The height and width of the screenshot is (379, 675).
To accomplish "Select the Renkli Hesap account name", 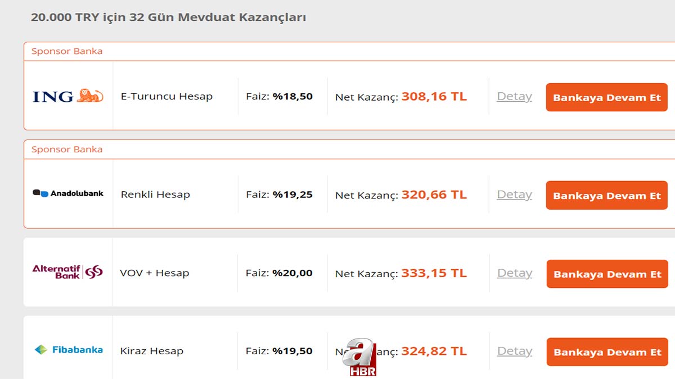I will pos(155,195).
